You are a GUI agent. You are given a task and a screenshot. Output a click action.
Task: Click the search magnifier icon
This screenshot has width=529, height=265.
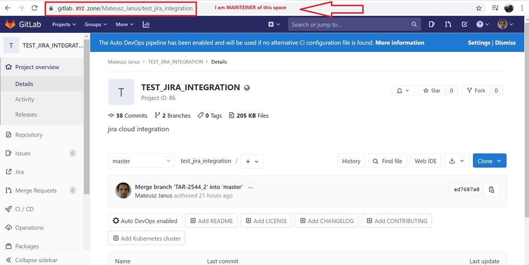pos(414,24)
